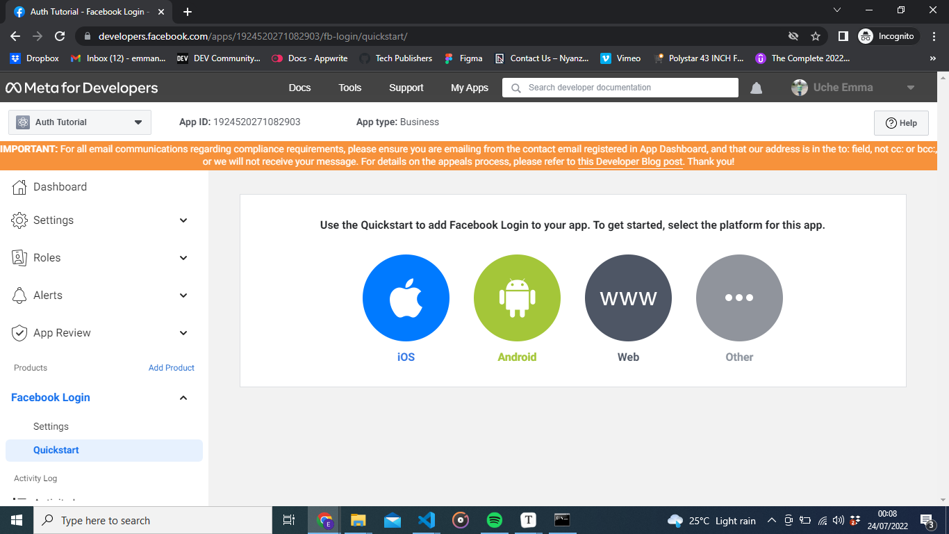The image size is (949, 534).
Task: Click the App ID 1924520271082903 text
Action: tap(240, 122)
